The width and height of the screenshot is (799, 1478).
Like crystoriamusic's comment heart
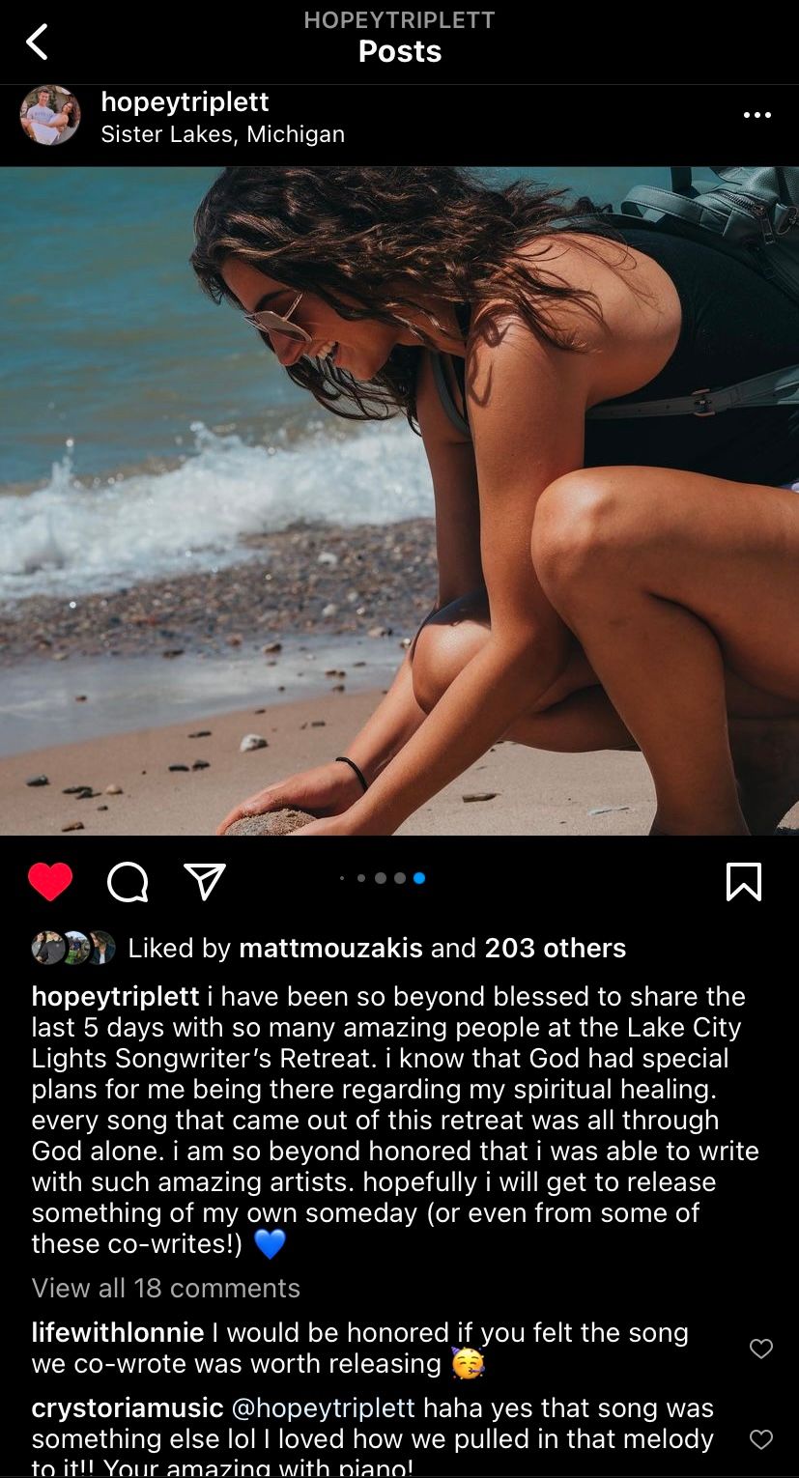tap(761, 1439)
